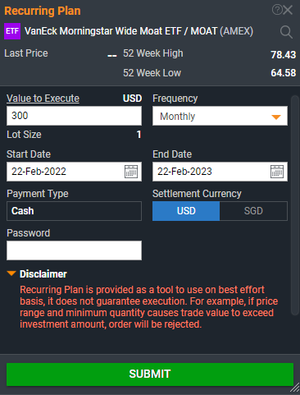This screenshot has width=300, height=395.
Task: Click the vertical scrollbar of the form
Action: (x=295, y=205)
